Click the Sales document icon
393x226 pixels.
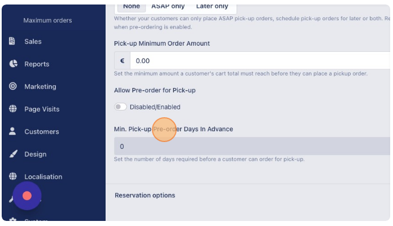pyautogui.click(x=12, y=41)
